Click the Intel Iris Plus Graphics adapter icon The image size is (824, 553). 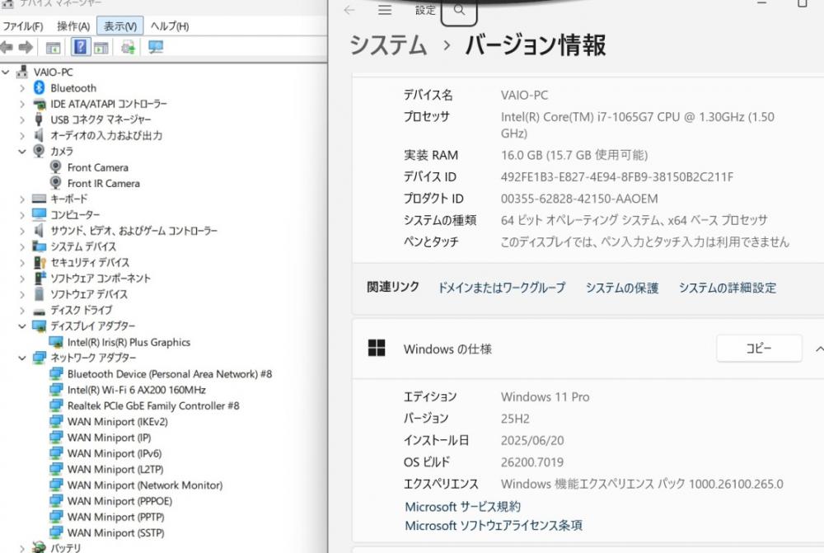pyautogui.click(x=56, y=342)
